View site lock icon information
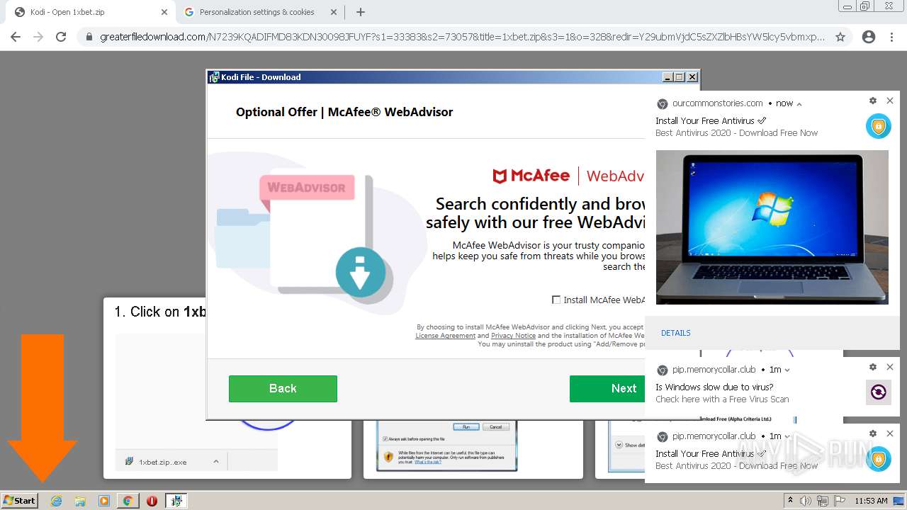 pos(89,37)
